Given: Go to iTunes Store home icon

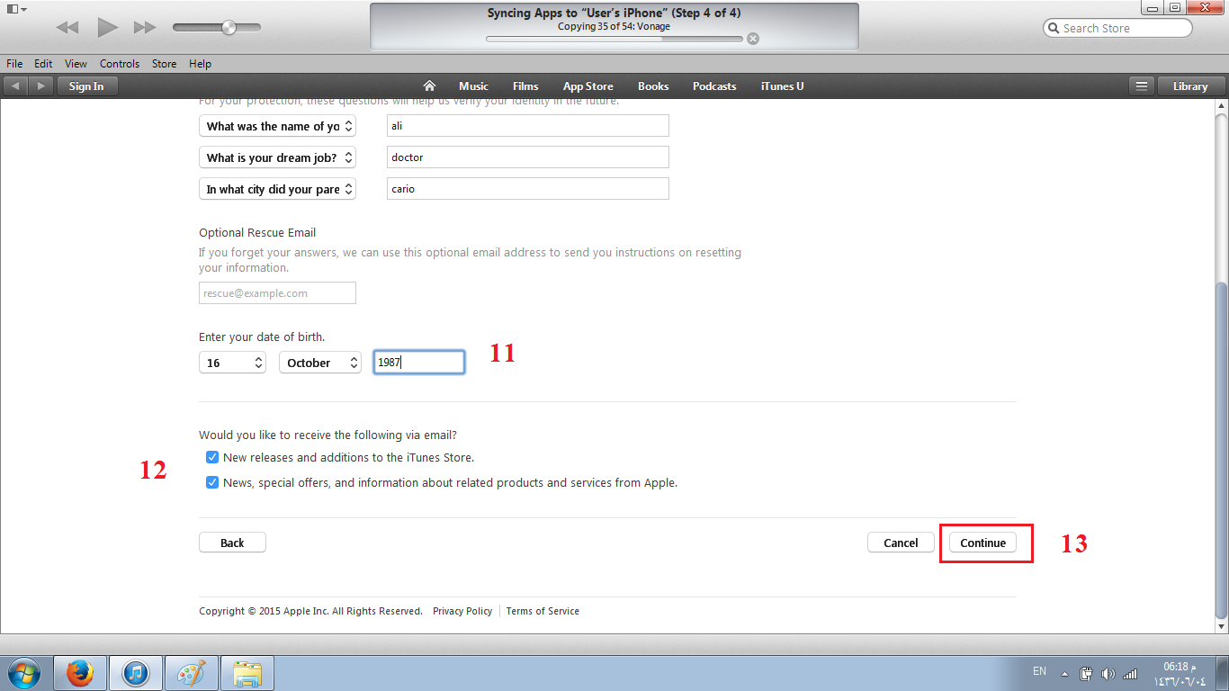Looking at the screenshot, I should tap(429, 86).
